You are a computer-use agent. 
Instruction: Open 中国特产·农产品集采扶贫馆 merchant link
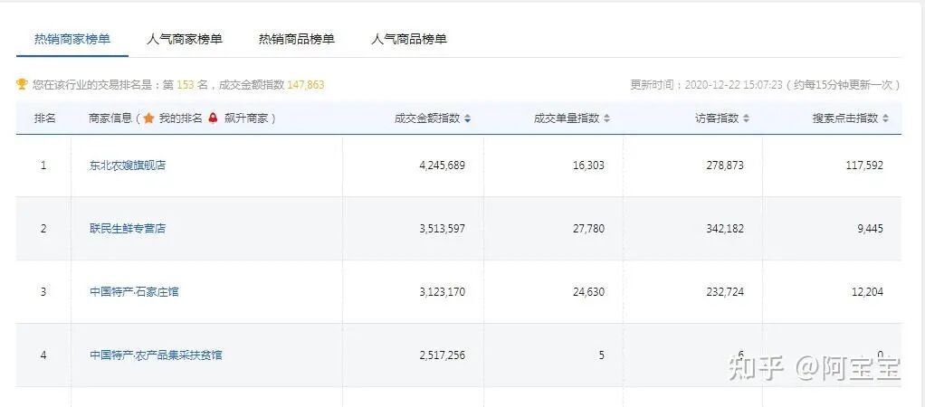156,355
